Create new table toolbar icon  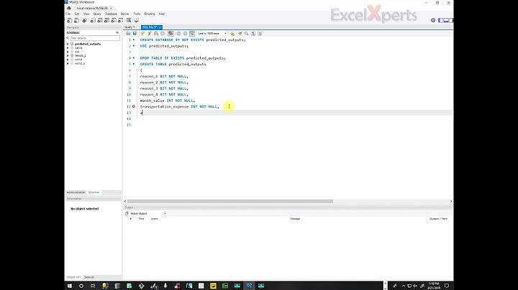coord(100,20)
